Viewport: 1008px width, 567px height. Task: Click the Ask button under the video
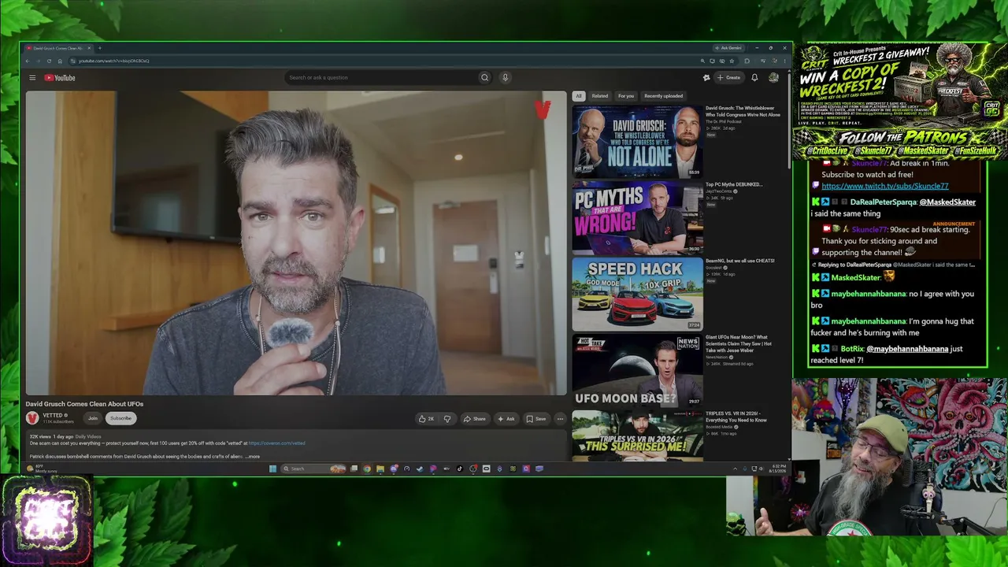pyautogui.click(x=506, y=419)
